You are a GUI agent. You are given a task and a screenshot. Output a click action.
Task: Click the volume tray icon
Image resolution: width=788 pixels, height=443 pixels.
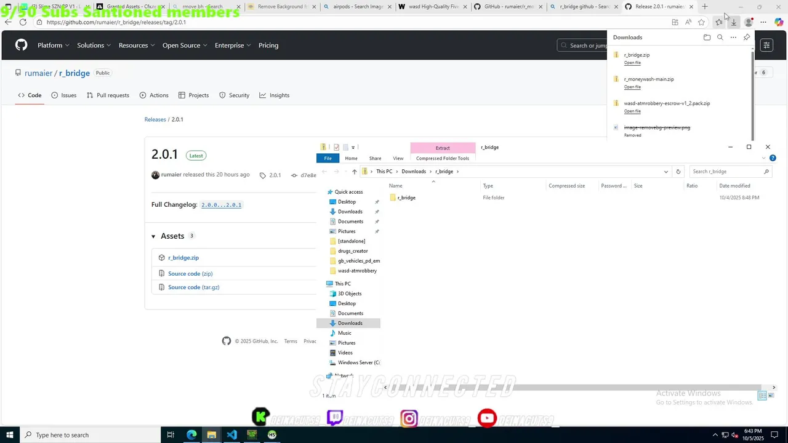pos(734,435)
